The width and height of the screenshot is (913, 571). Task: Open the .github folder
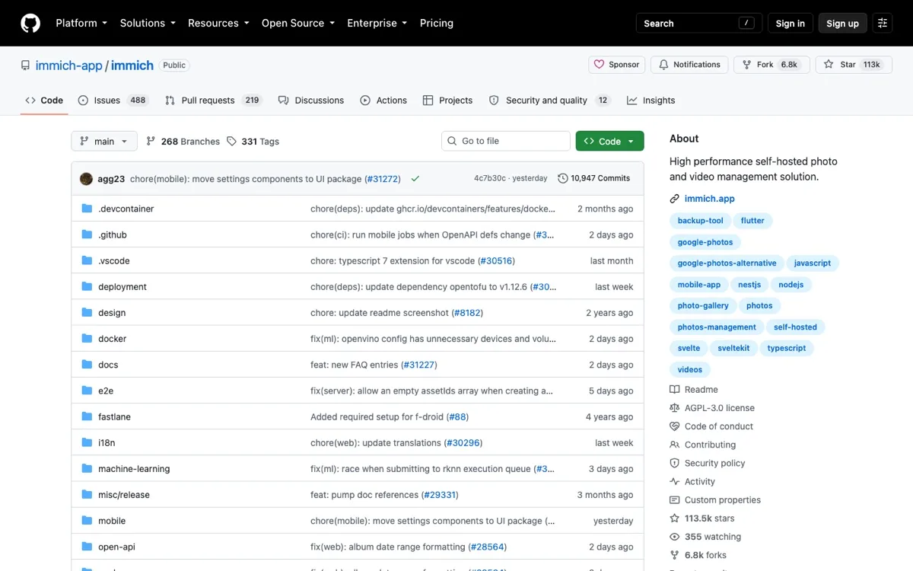(113, 234)
